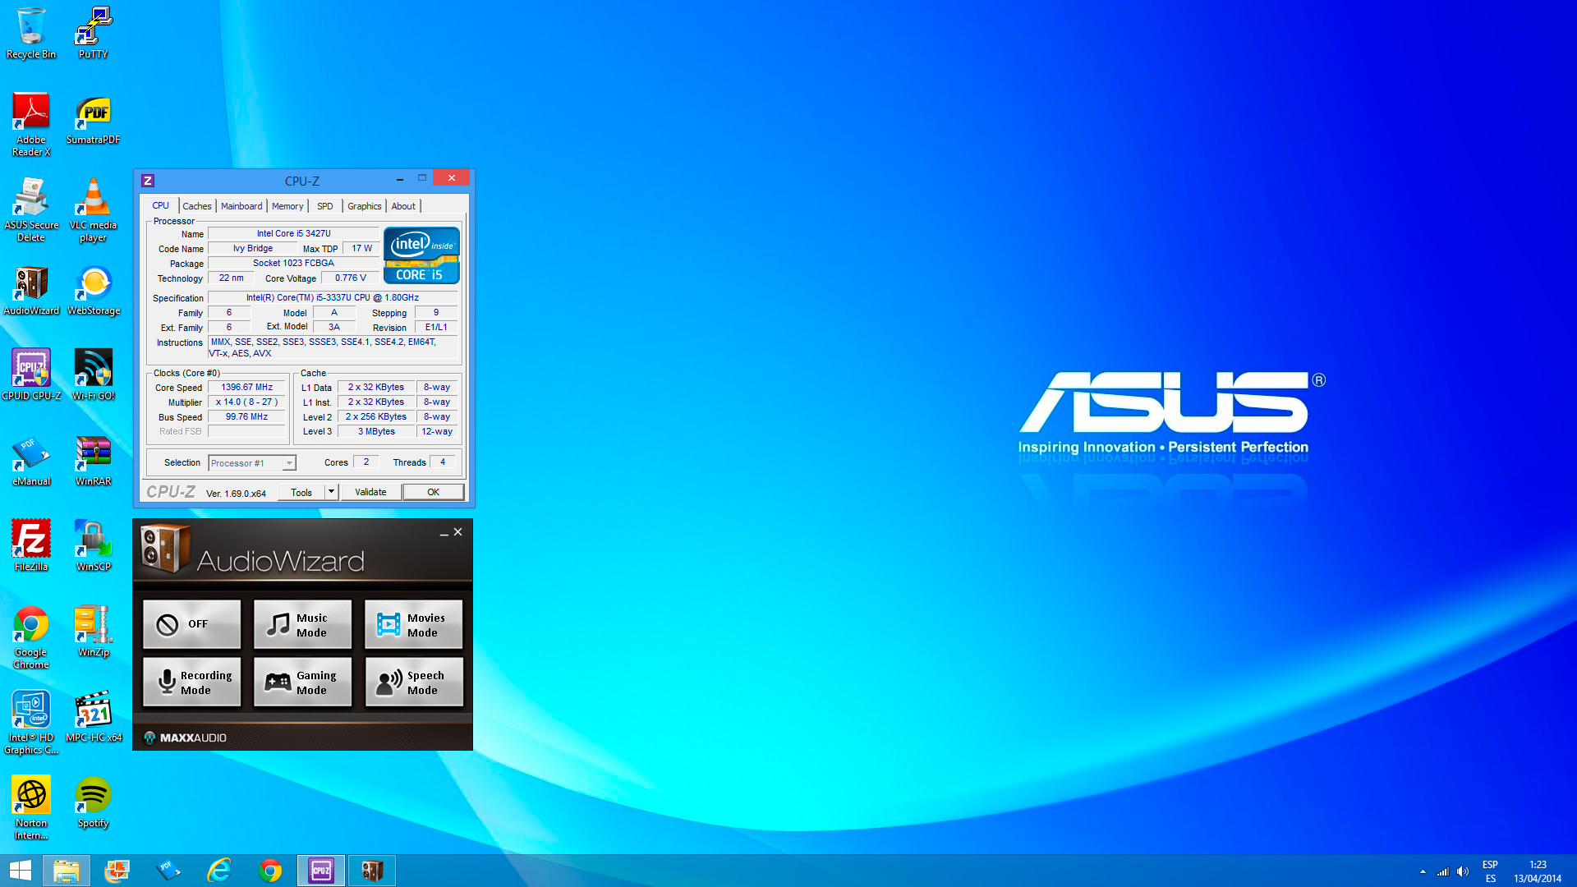Open the Tools dropdown arrow
The width and height of the screenshot is (1577, 887).
(x=331, y=492)
